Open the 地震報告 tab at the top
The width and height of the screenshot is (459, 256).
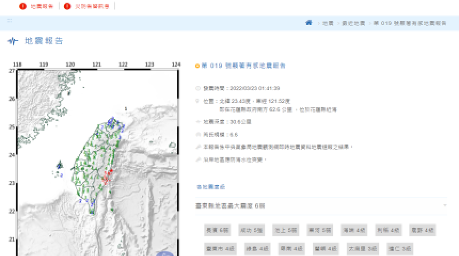[42, 6]
